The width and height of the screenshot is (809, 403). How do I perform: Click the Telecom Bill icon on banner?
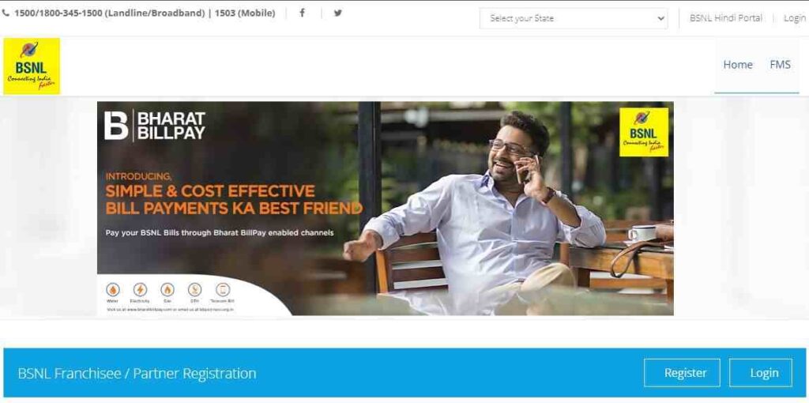point(223,289)
